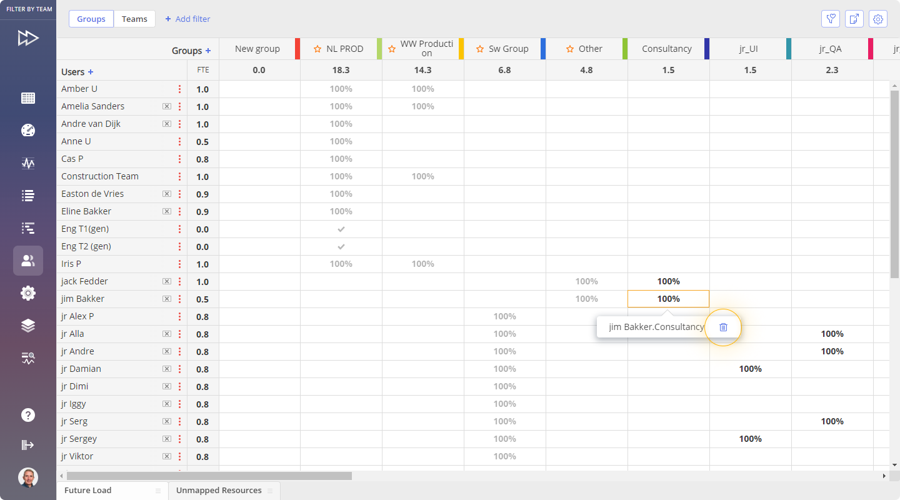This screenshot has width=900, height=500.
Task: Open the dashboard gauge icon in sidebar
Action: pyautogui.click(x=27, y=130)
